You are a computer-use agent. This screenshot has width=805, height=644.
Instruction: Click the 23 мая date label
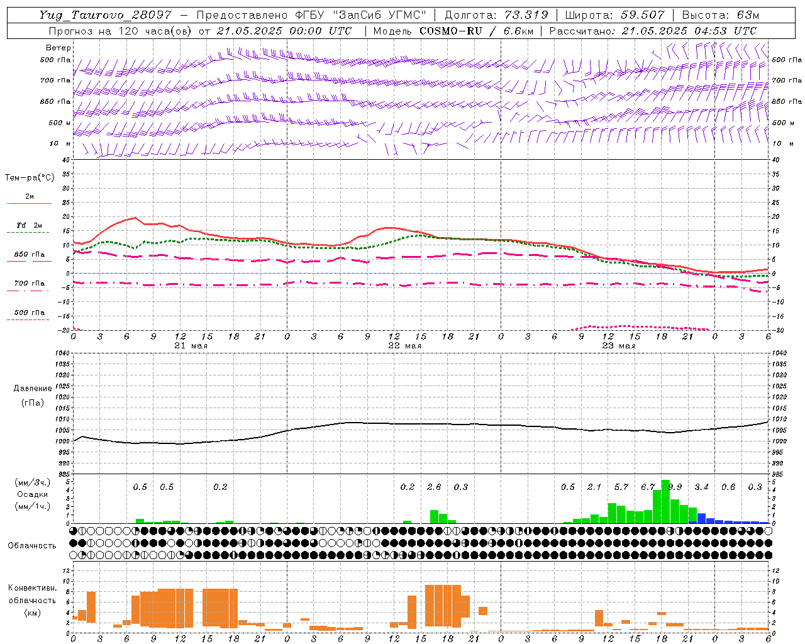(x=618, y=346)
